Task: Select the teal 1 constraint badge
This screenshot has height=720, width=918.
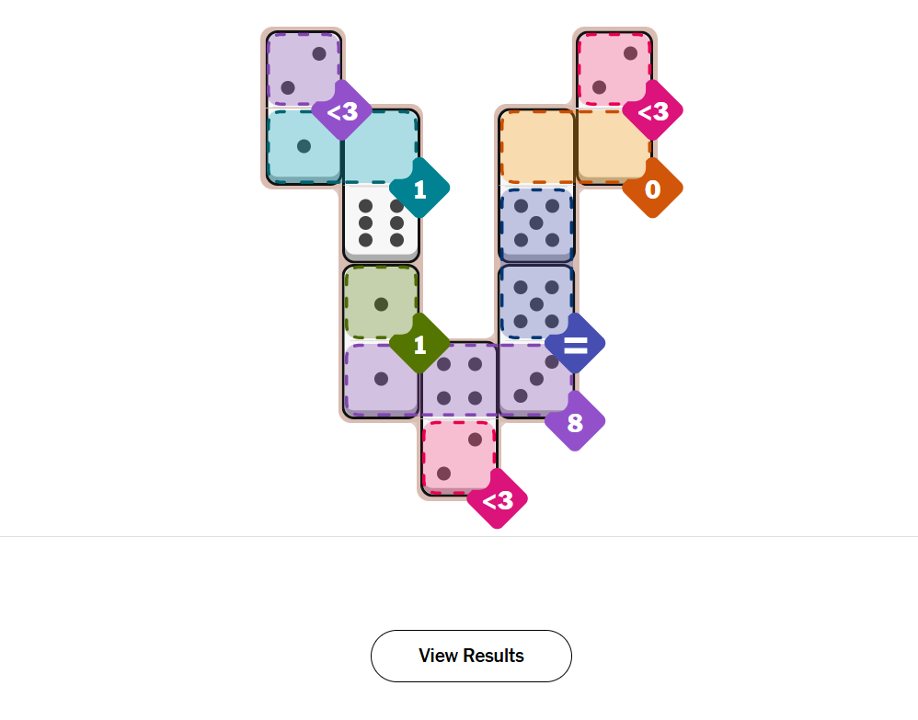Action: [419, 189]
